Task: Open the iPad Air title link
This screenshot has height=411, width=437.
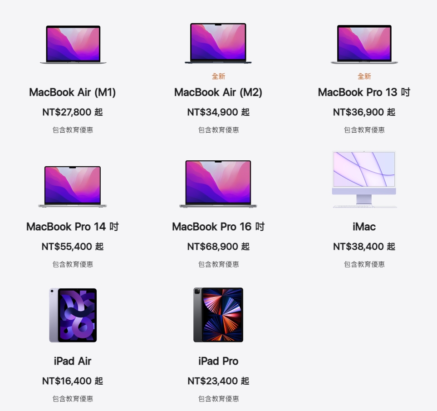Action: pos(73,361)
